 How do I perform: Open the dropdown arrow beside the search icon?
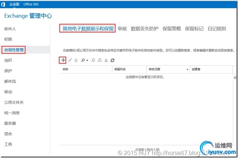pyautogui.click(x=87, y=60)
